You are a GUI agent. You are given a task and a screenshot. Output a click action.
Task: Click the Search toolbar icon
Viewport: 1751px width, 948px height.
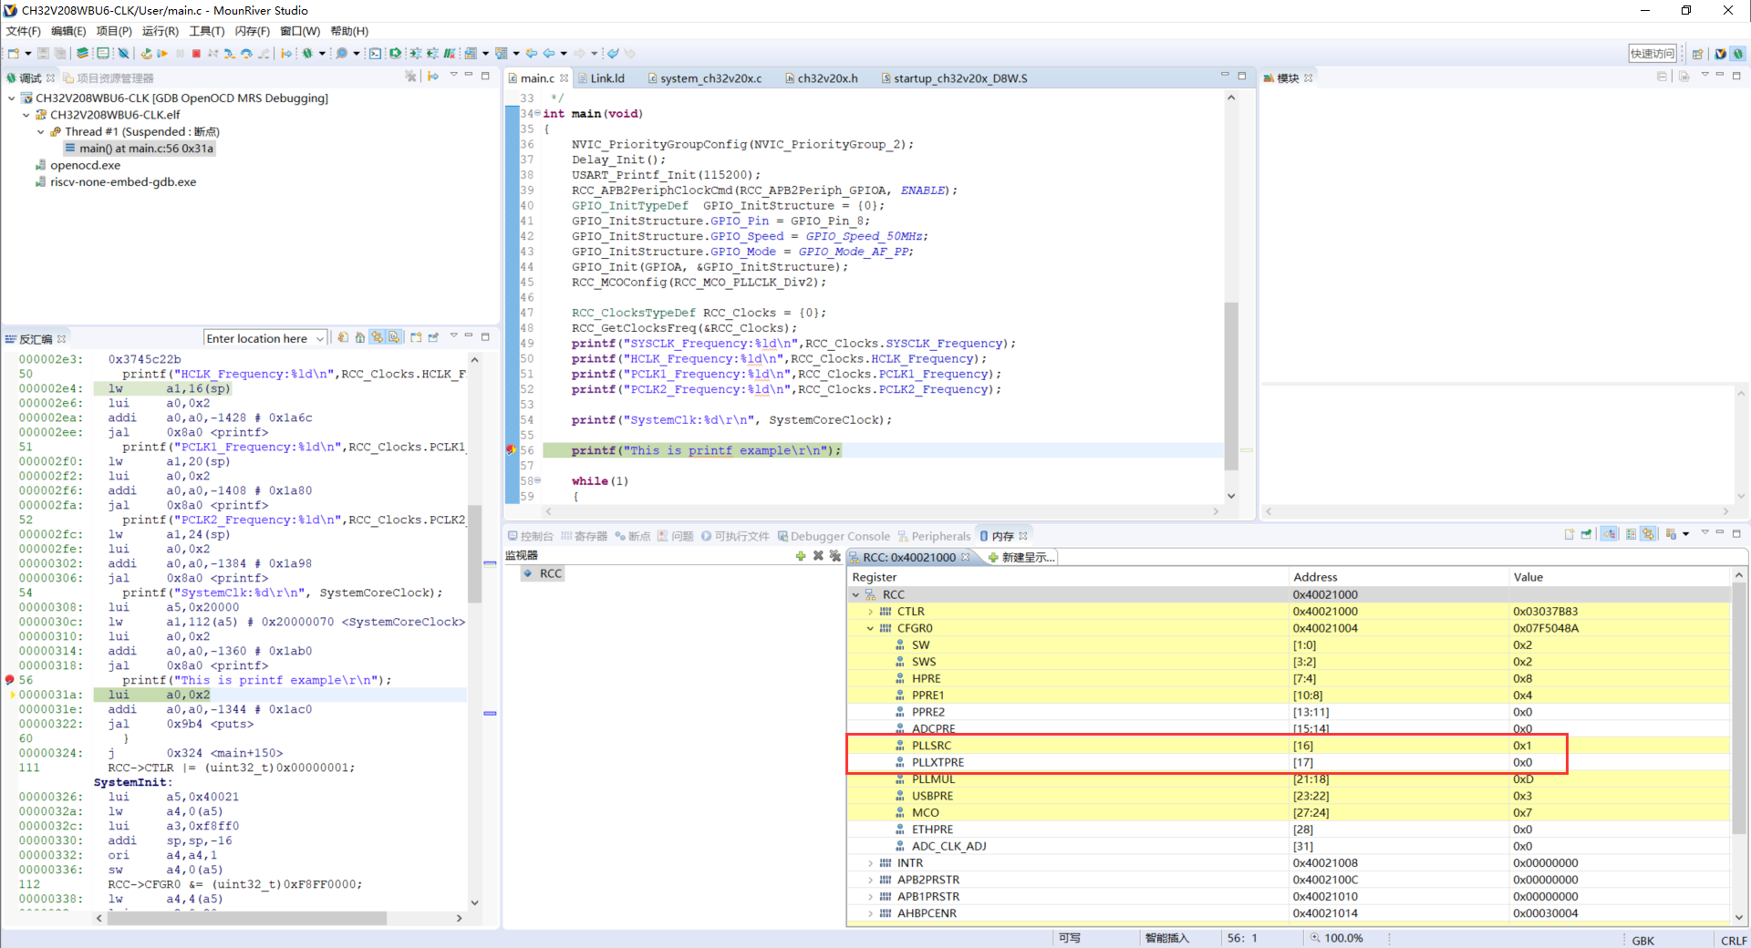[341, 54]
